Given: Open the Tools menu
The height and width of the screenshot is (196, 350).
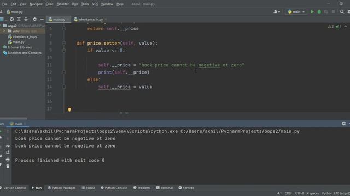Looking at the screenshot, I should 85,4.
